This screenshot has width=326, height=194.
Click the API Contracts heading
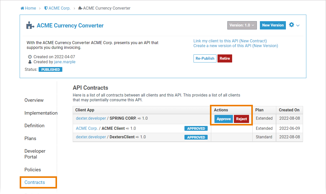pyautogui.click(x=90, y=88)
